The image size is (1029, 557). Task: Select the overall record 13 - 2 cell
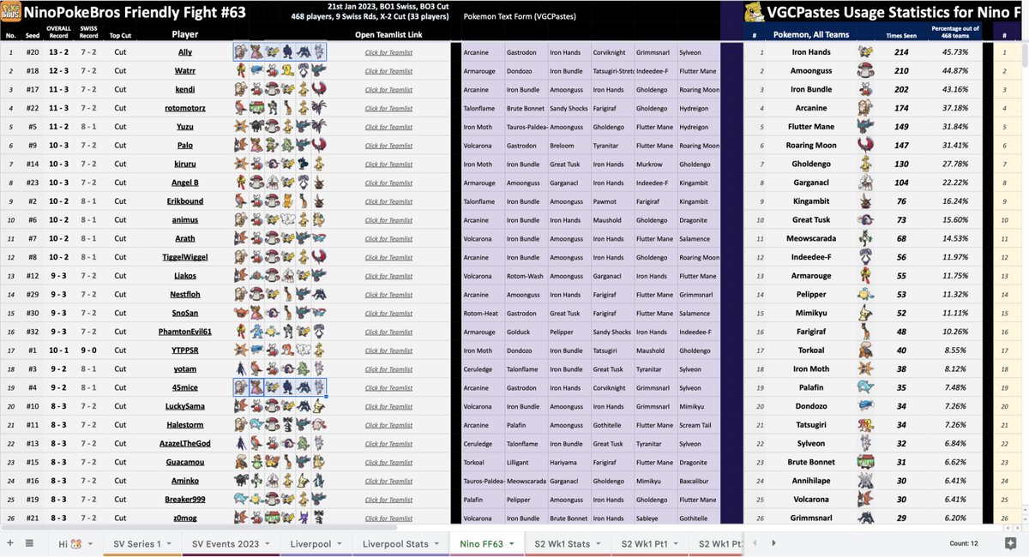point(59,52)
